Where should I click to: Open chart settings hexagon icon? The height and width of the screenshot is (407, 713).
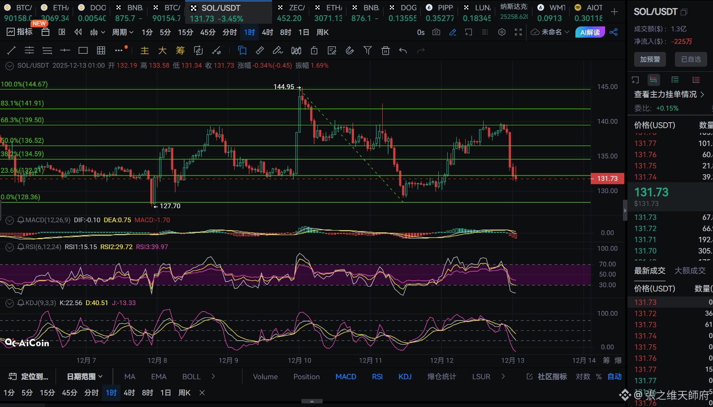502,32
